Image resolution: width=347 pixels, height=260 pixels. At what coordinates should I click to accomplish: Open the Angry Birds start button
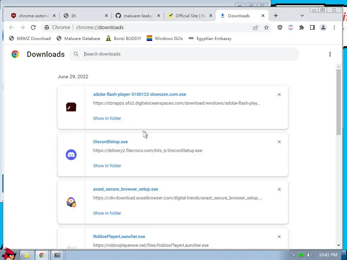(x=9, y=254)
